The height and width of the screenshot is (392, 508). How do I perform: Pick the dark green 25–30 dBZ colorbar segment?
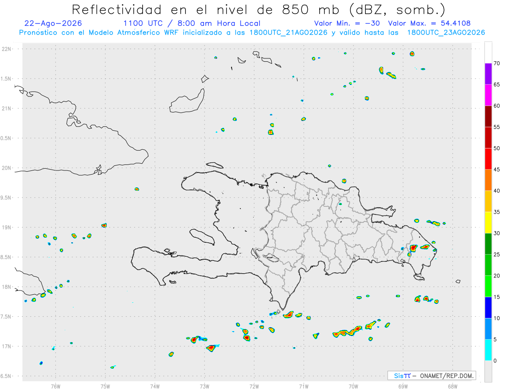(488, 244)
